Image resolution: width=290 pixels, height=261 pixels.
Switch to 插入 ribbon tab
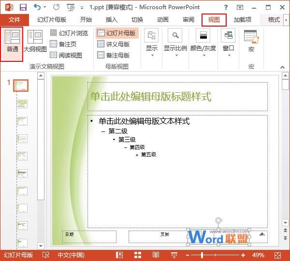coord(111,20)
